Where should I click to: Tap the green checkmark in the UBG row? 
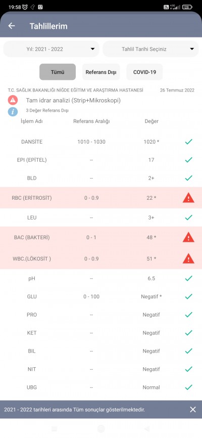point(188,387)
